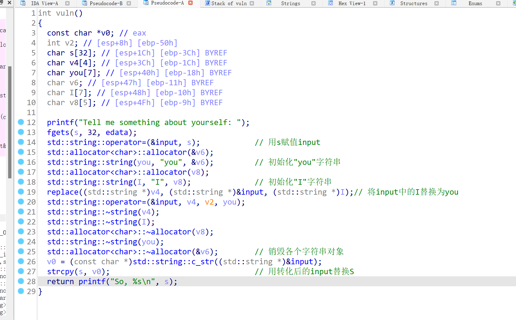Click the fgets call on line 13
The height and width of the screenshot is (320, 516).
(x=58, y=133)
